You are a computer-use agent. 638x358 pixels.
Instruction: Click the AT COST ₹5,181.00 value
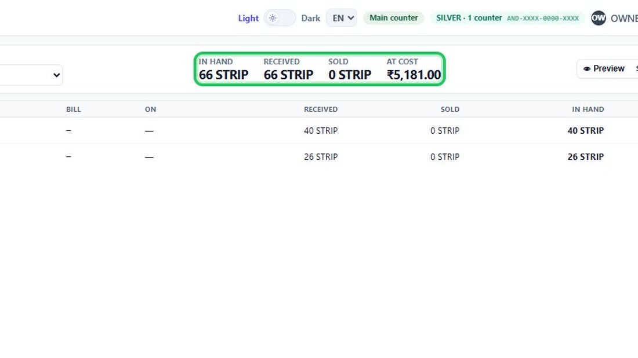[x=414, y=75]
